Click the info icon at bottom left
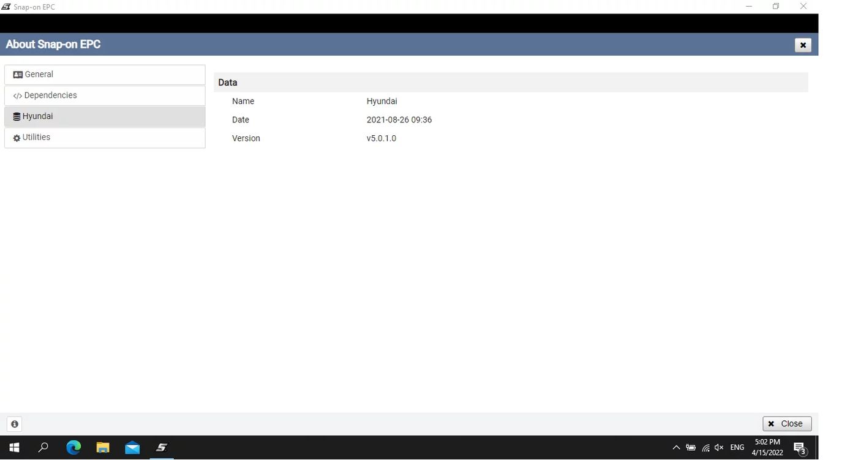Viewport: 861px width, 460px height. tap(14, 424)
